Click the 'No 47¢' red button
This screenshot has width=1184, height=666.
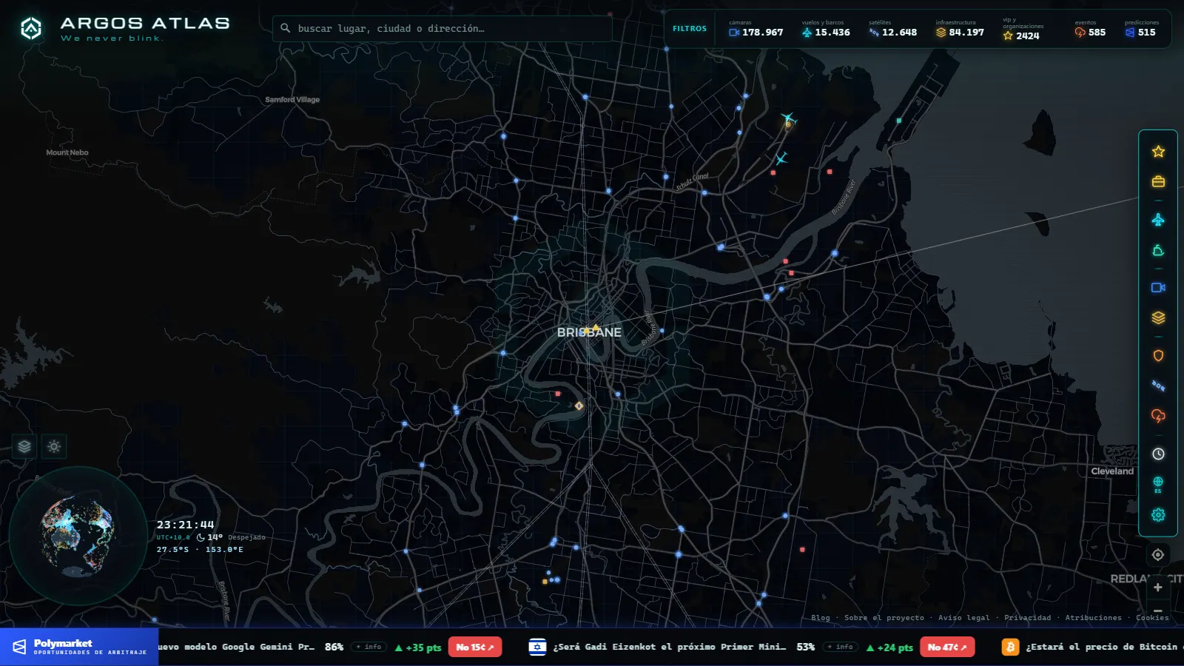947,647
